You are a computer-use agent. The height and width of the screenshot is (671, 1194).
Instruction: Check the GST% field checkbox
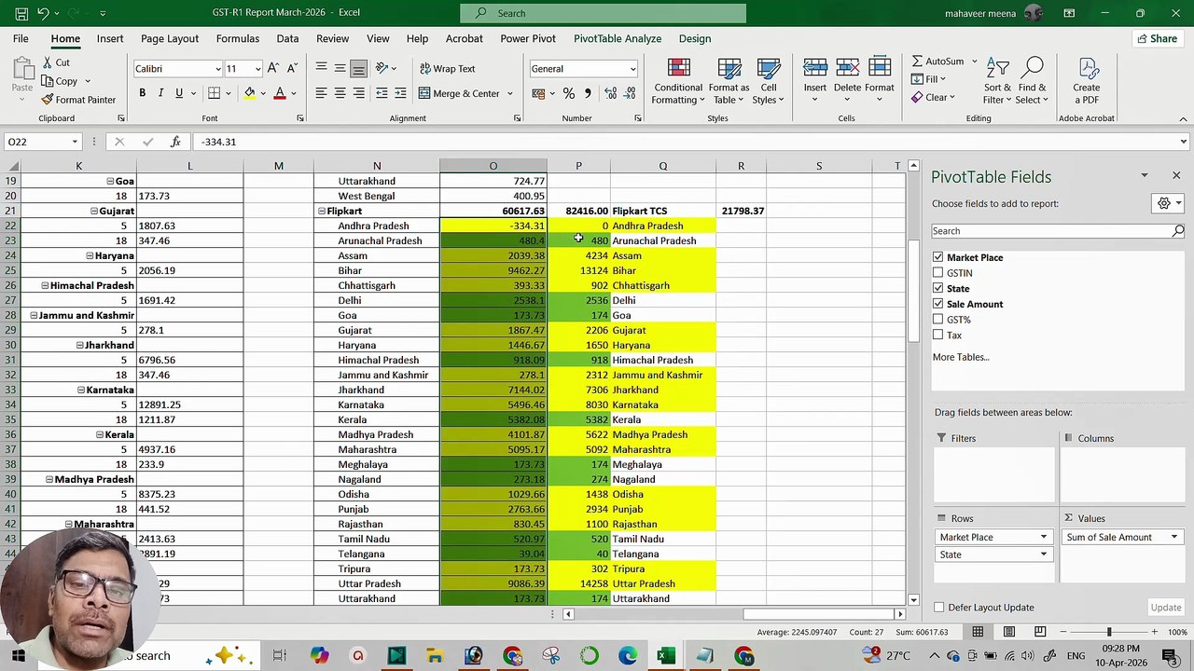(938, 320)
